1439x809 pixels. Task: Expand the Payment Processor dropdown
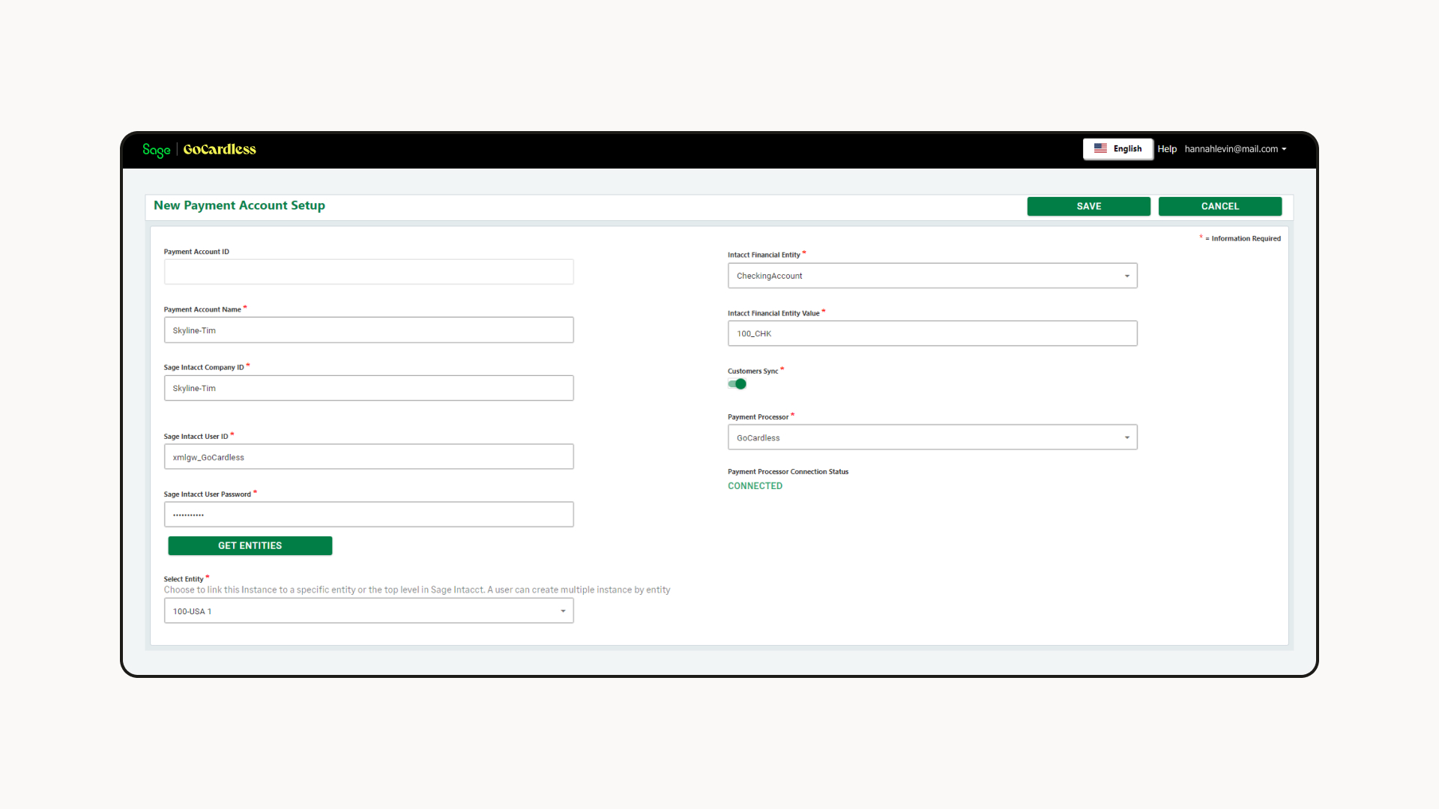click(932, 437)
